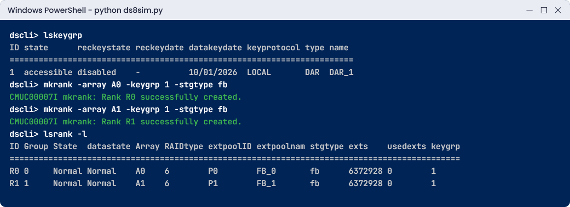Click the 'reckeystate' column header

[x=104, y=48]
